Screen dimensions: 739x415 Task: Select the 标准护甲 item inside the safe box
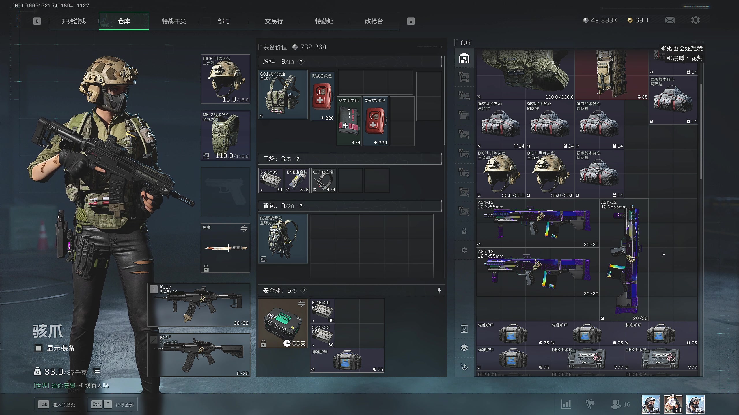347,360
